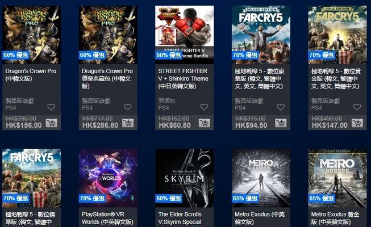Open the Metro Exodus (中英韓文版) title

tap(260, 218)
